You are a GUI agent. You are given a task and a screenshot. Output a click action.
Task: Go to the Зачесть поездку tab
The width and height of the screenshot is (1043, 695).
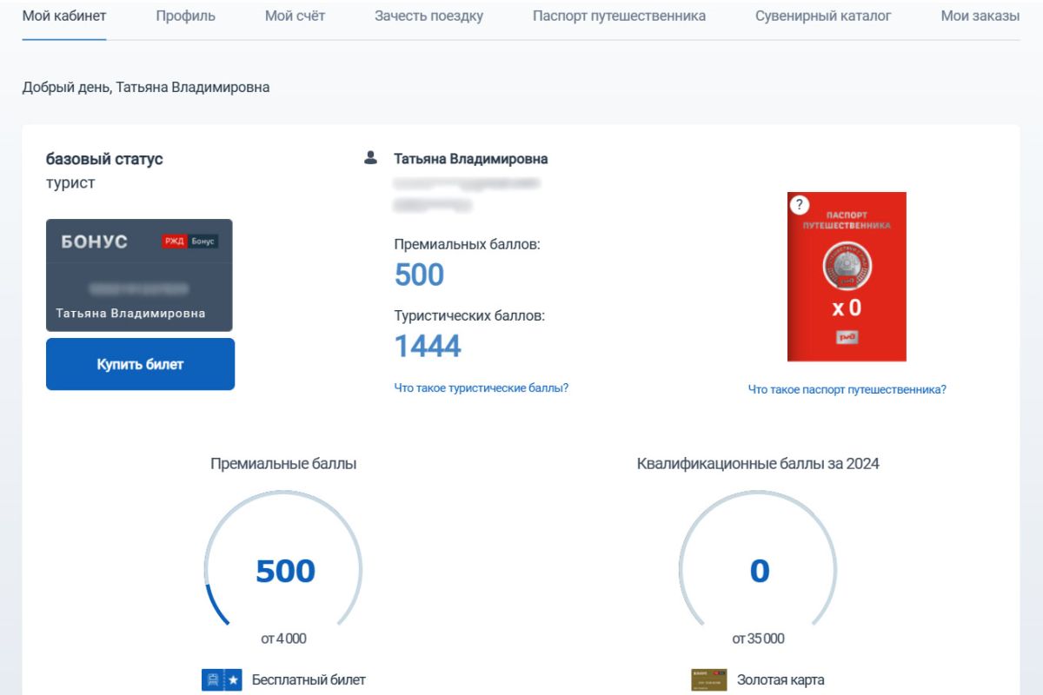click(x=428, y=16)
